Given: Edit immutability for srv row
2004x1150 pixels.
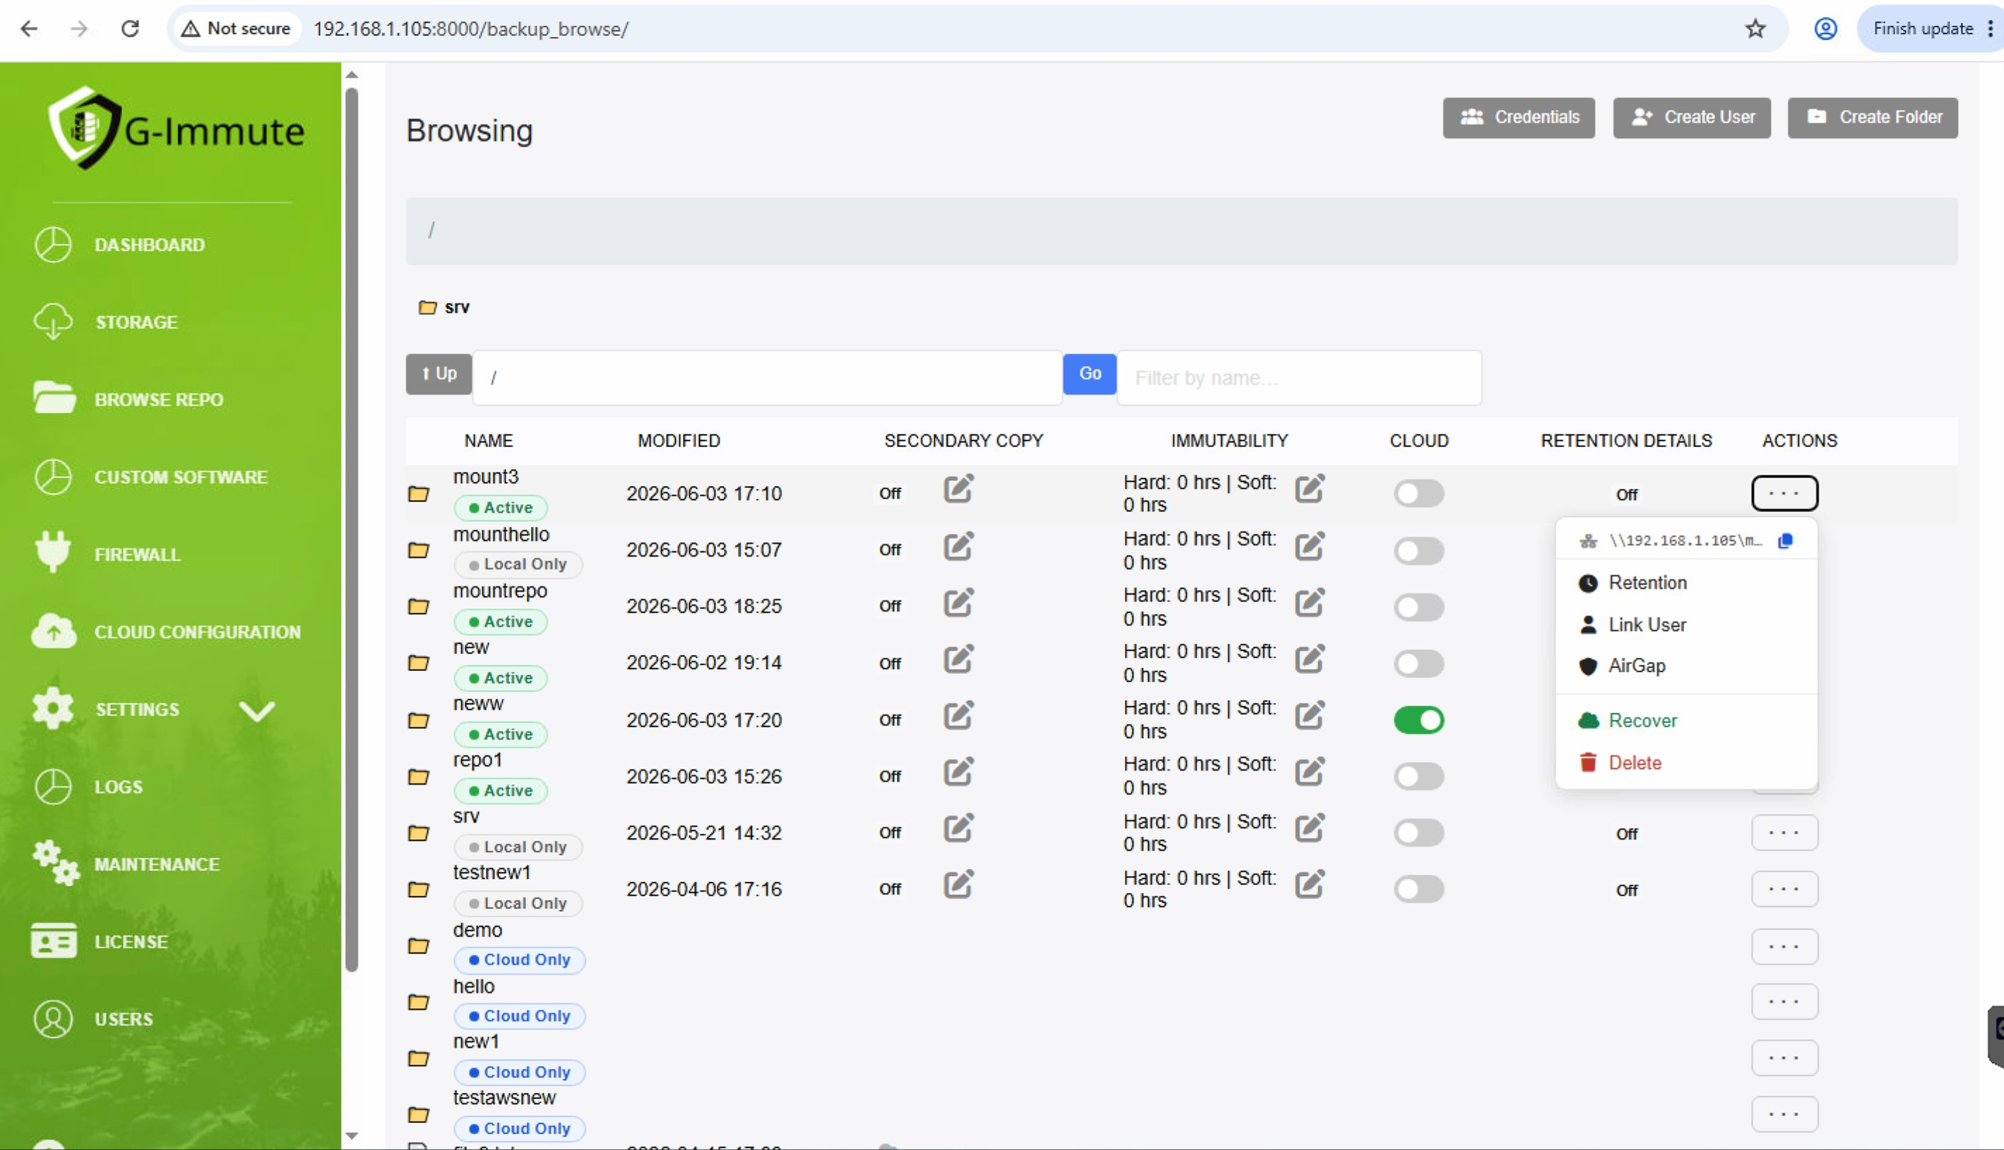Looking at the screenshot, I should click(x=1309, y=829).
